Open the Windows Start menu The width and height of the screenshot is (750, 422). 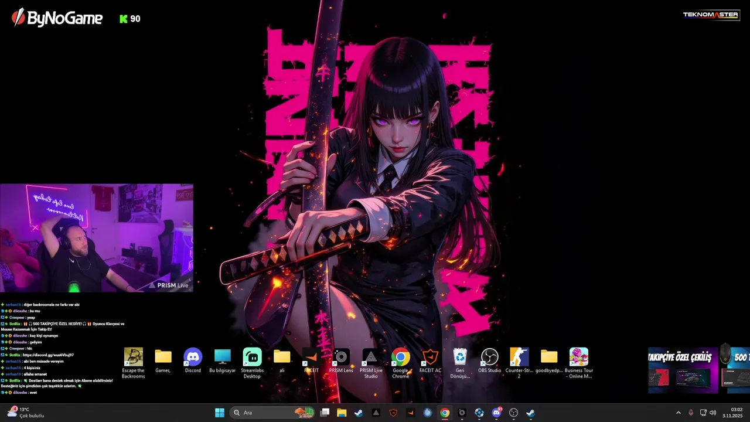tap(220, 413)
